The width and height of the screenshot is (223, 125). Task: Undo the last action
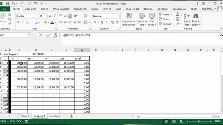point(13,3)
